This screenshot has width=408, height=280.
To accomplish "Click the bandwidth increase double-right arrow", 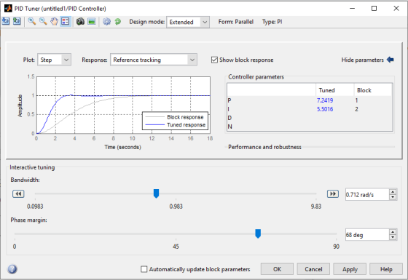I will tap(333, 193).
